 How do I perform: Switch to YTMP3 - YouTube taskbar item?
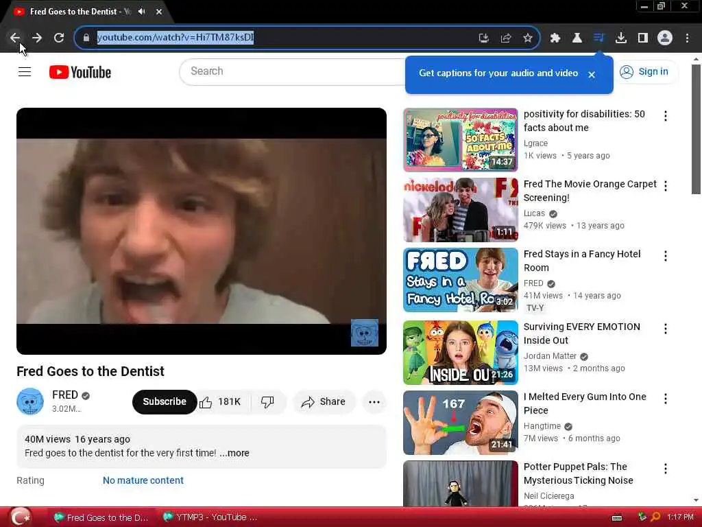210,517
